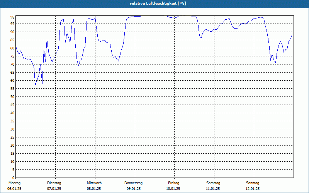Screen dimensions: 309x193
Task: Click the 90 value on the y-axis
Action: (12, 32)
